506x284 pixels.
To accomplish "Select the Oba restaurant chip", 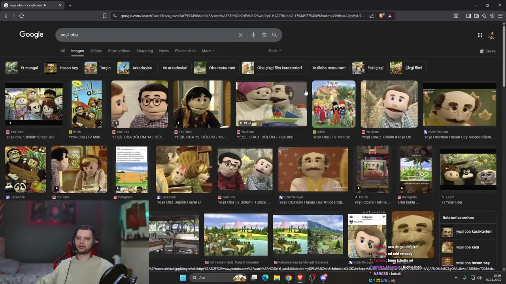I will (216, 68).
